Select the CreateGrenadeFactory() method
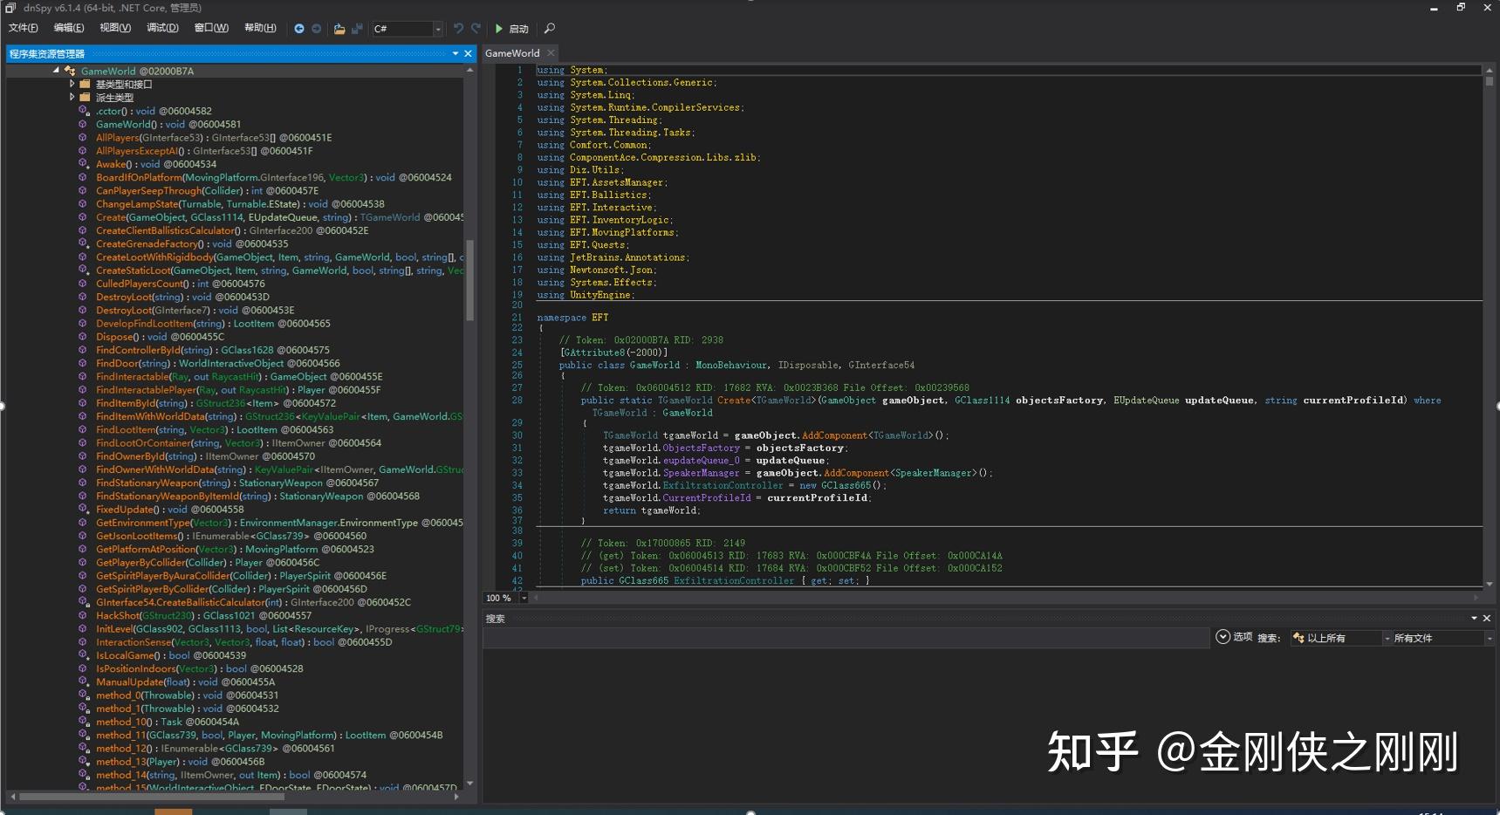1500x815 pixels. pos(192,244)
